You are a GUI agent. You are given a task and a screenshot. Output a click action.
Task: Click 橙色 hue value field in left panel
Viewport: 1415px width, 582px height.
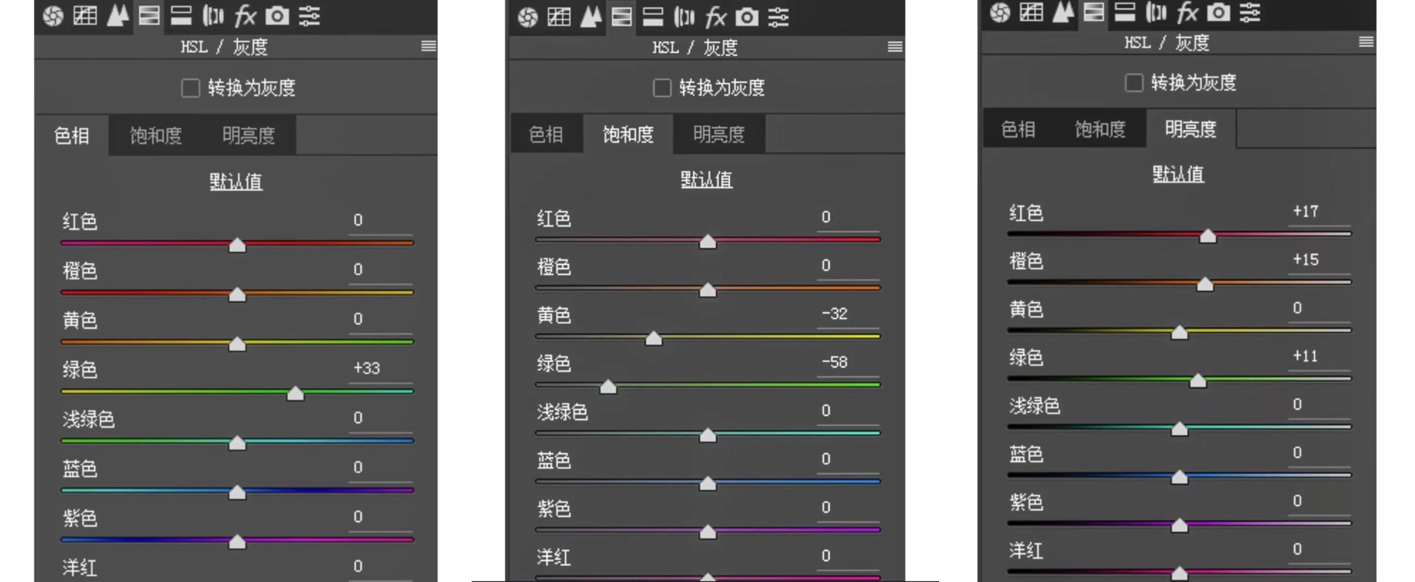[380, 270]
